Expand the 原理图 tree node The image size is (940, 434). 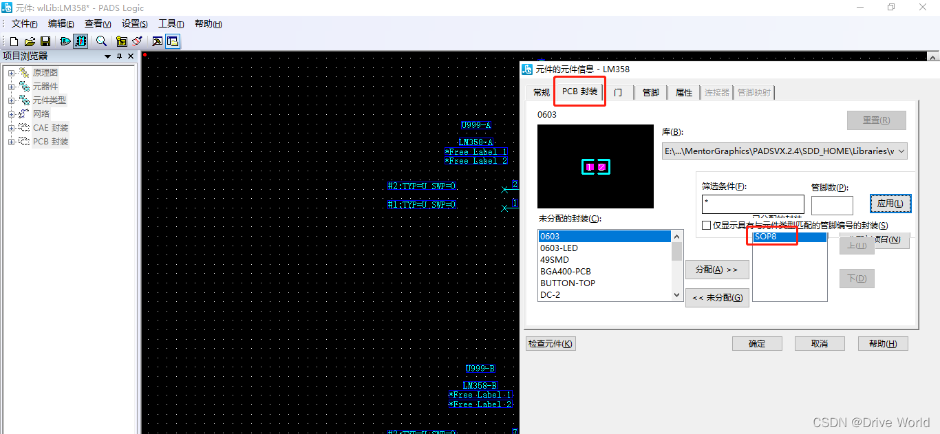[x=11, y=72]
